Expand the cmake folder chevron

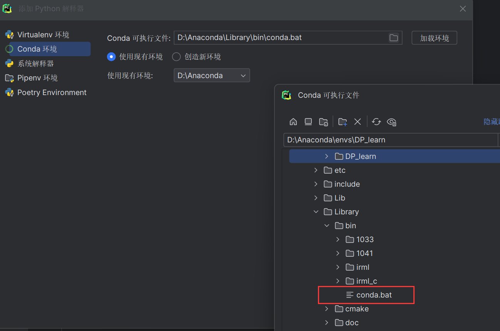tap(327, 309)
